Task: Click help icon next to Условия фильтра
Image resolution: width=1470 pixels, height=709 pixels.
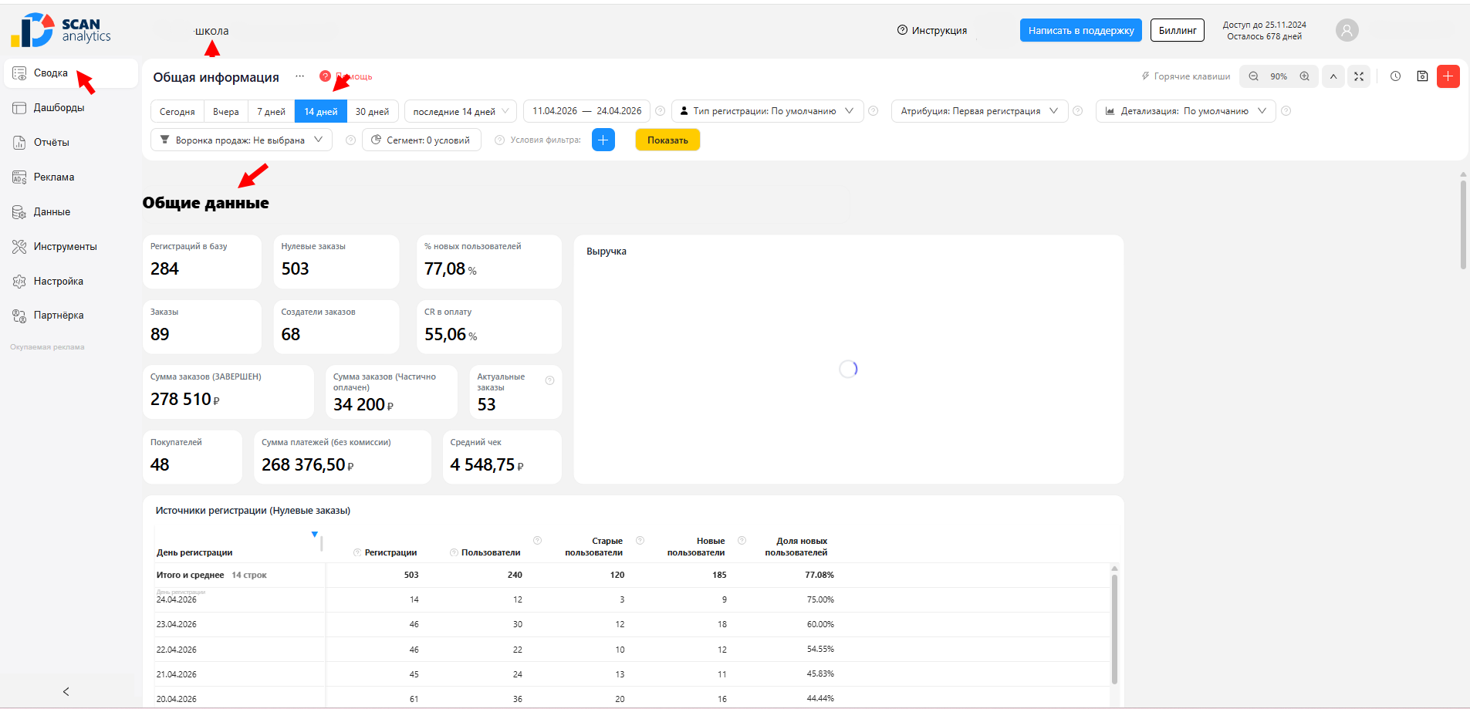Action: coord(500,140)
